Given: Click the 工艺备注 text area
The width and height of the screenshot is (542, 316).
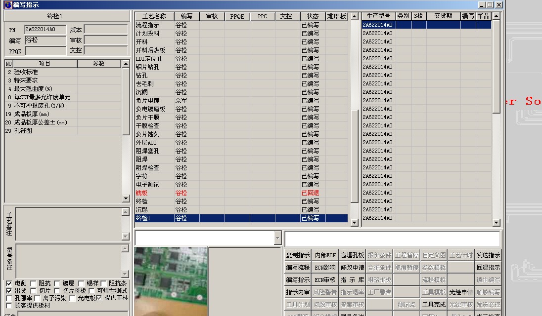Looking at the screenshot, I should [x=68, y=224].
